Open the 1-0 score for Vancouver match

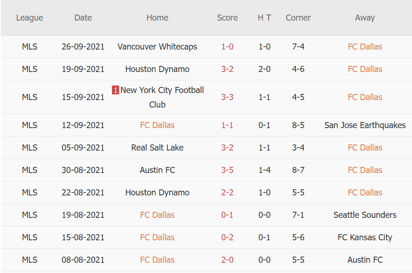(x=227, y=47)
